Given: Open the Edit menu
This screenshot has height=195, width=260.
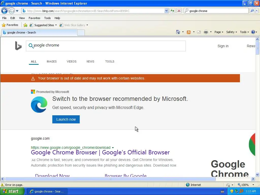Looking at the screenshot, I should click(13, 18).
